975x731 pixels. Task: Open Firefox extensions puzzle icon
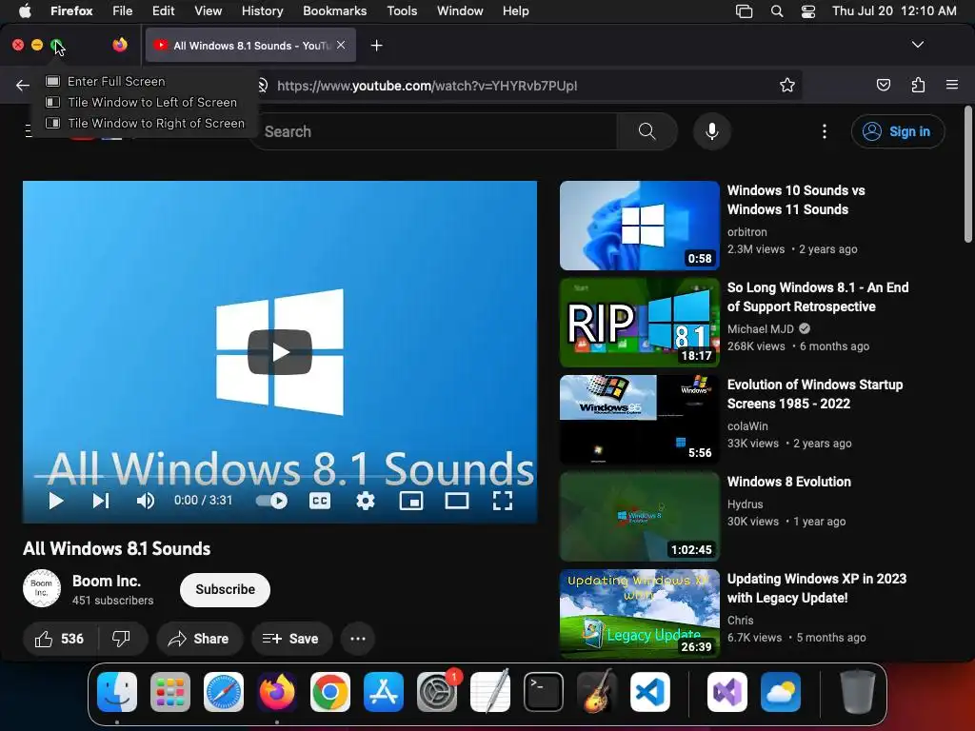(x=918, y=85)
